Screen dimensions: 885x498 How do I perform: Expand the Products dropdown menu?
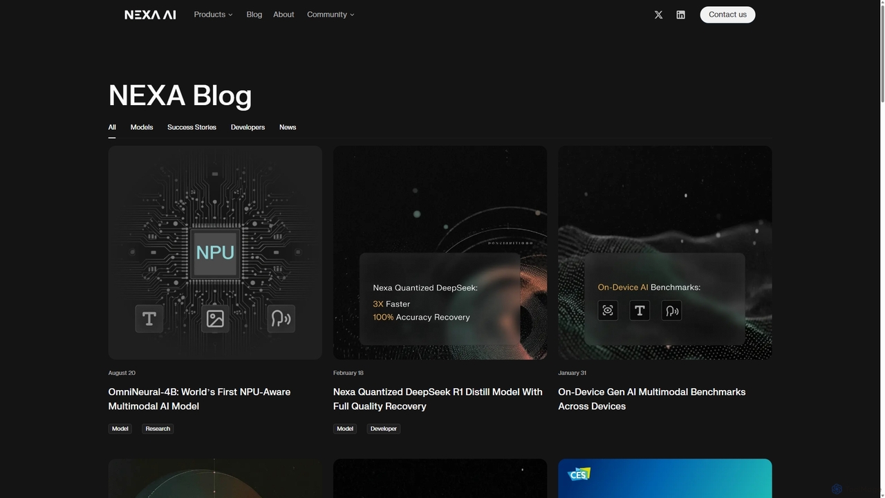(x=213, y=15)
